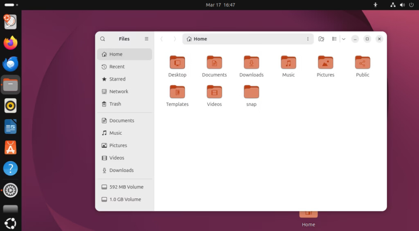This screenshot has width=419, height=231.
Task: Select Recent in the sidebar
Action: (117, 67)
